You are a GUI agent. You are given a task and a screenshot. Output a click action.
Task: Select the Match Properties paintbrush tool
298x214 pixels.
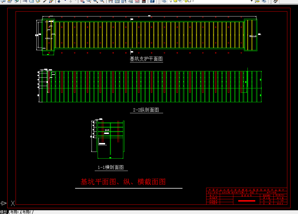point(45,1)
